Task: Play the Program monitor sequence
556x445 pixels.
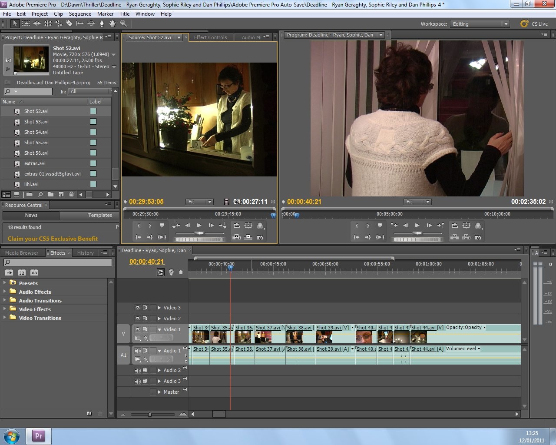Action: point(417,226)
